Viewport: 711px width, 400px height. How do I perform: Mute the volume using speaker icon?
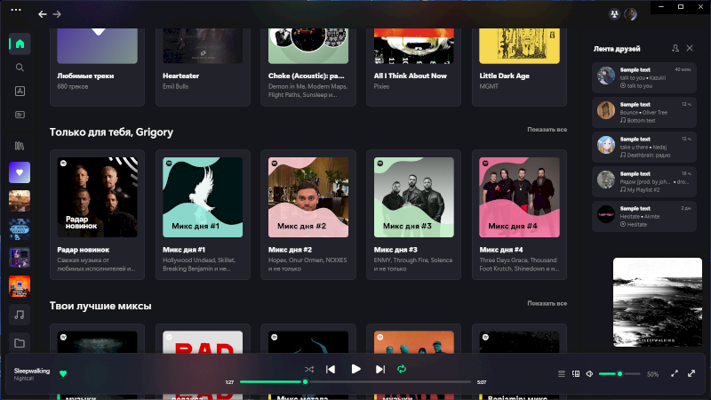pyautogui.click(x=589, y=374)
